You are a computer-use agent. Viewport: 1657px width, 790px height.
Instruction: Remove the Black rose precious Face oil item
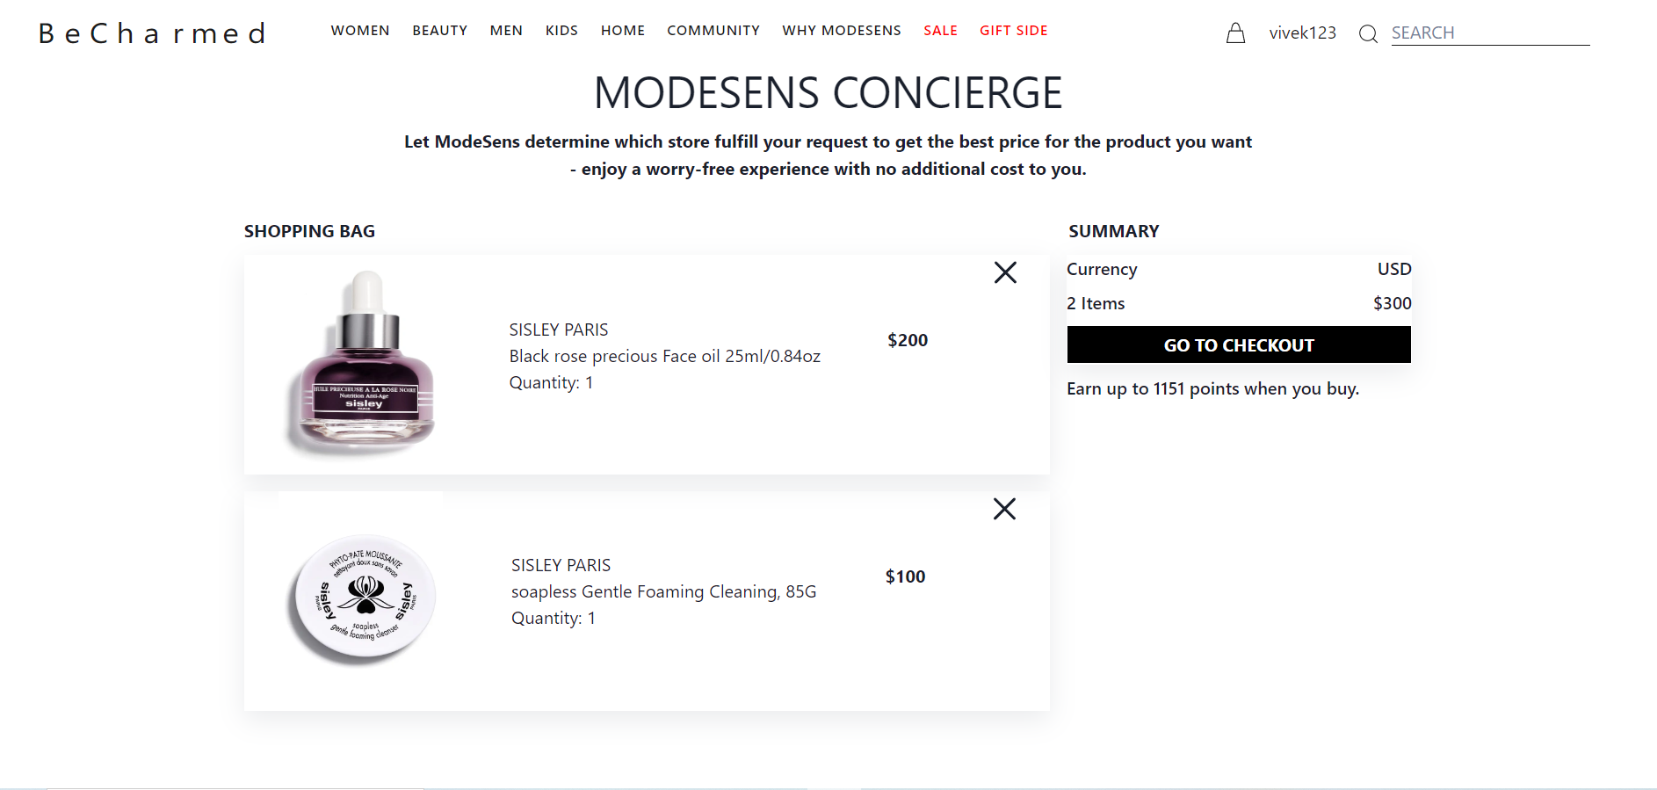(1005, 273)
